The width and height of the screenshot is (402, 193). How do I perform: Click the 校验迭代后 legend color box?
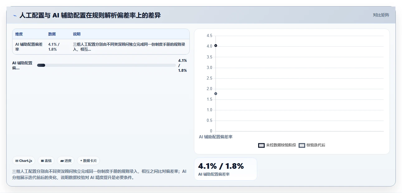(x=302, y=145)
